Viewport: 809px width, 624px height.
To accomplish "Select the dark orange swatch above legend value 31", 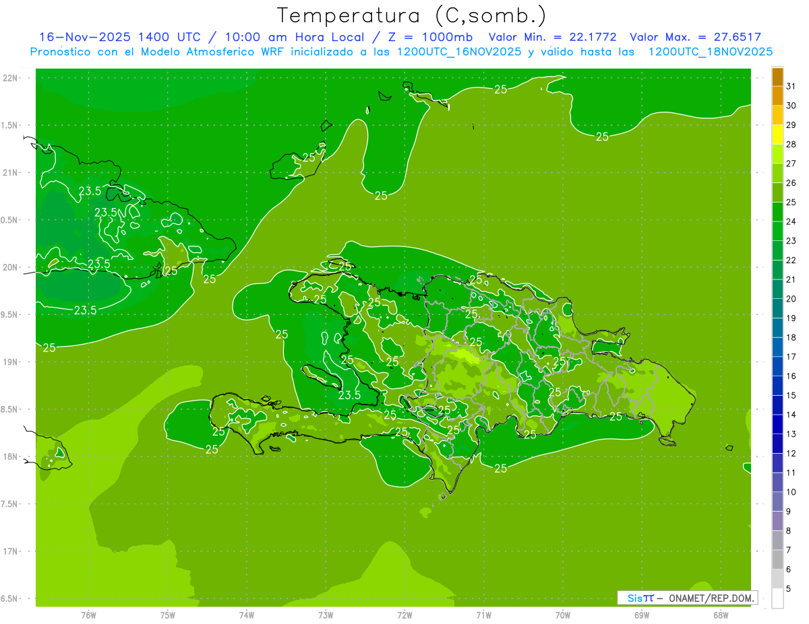I will pos(777,77).
